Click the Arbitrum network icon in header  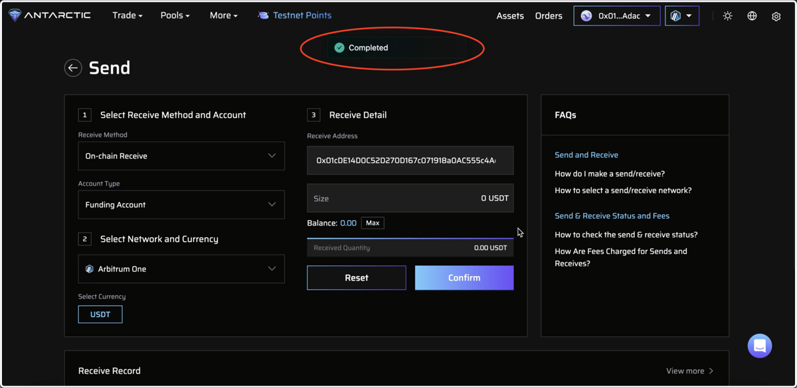click(675, 16)
